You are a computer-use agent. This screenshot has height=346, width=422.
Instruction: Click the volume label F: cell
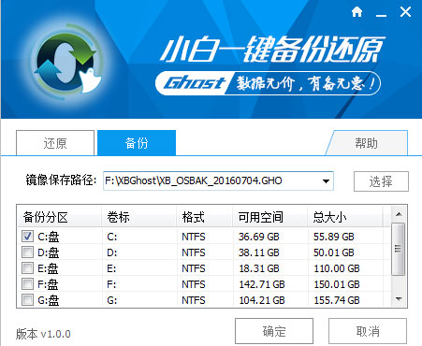[x=111, y=284]
